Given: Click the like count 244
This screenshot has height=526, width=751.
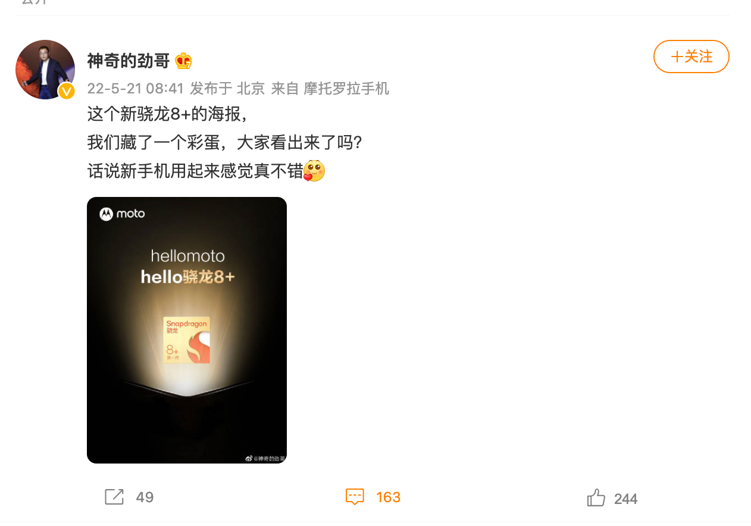Looking at the screenshot, I should (x=626, y=499).
